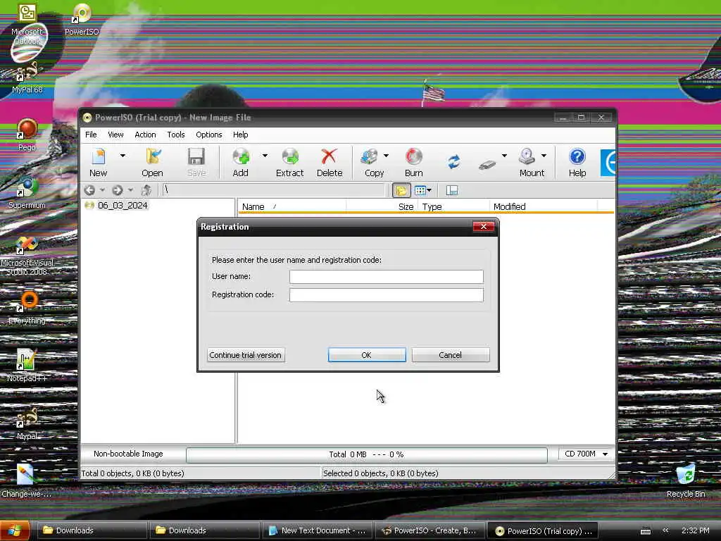
Task: Sort by the Modified column header
Action: pos(544,206)
